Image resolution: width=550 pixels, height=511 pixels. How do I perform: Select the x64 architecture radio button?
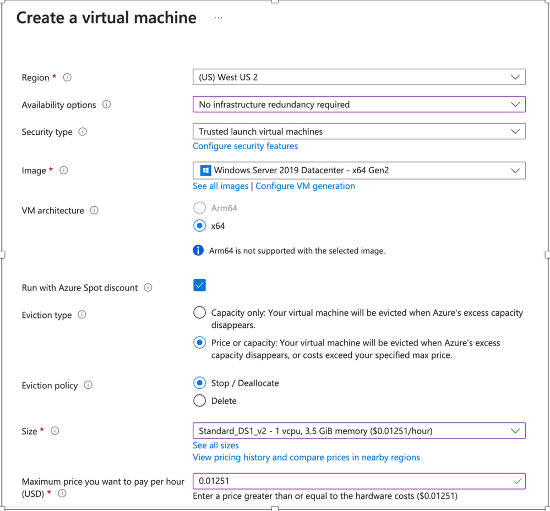[200, 226]
